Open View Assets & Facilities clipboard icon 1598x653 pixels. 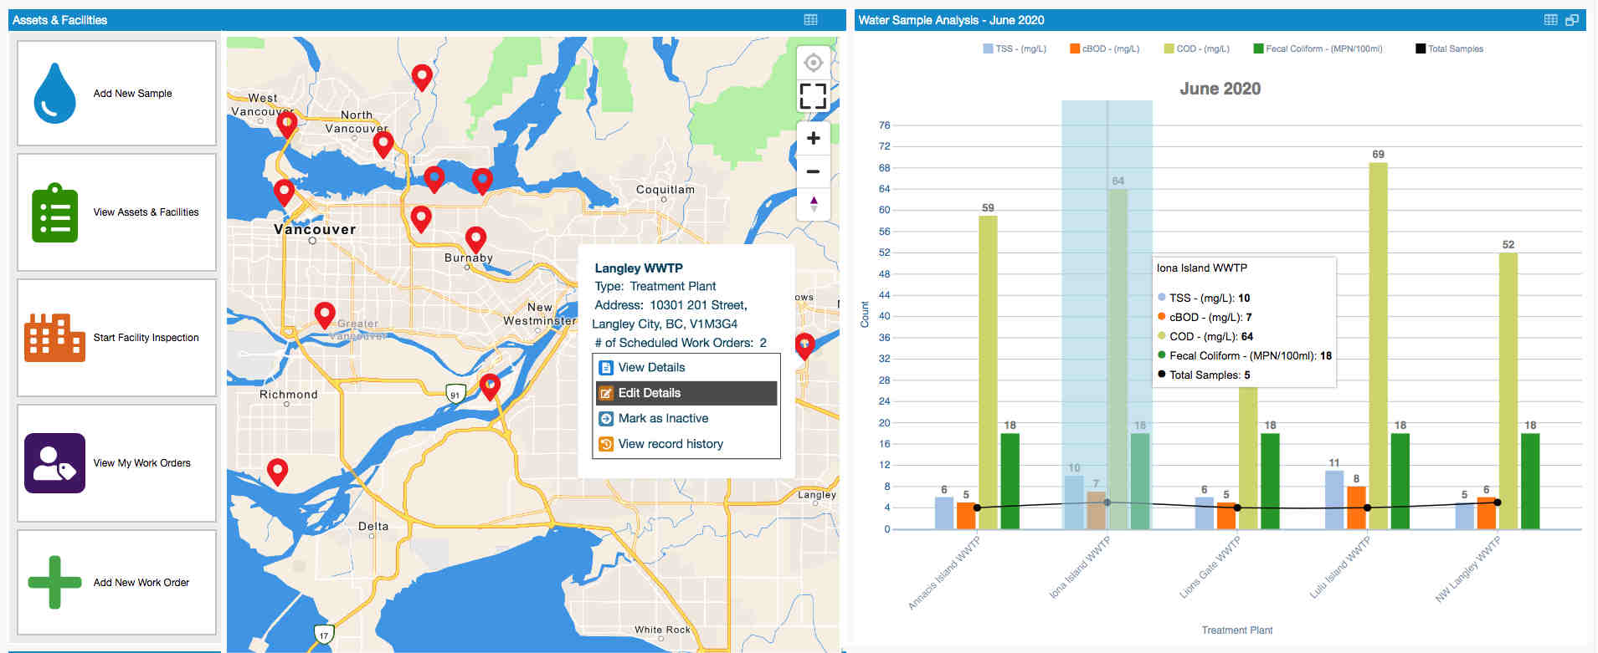[54, 212]
